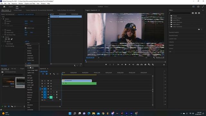Open program monitor settings wrench
The image size is (206, 116).
pyautogui.click(x=154, y=58)
